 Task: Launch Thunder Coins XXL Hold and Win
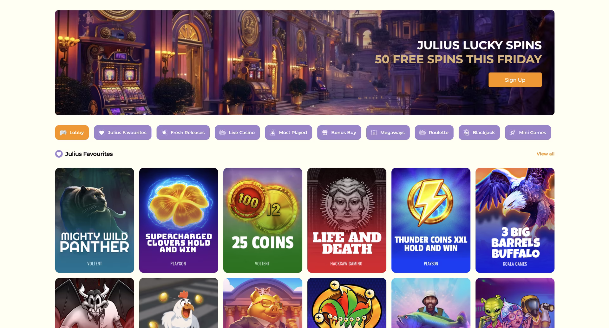(x=431, y=220)
